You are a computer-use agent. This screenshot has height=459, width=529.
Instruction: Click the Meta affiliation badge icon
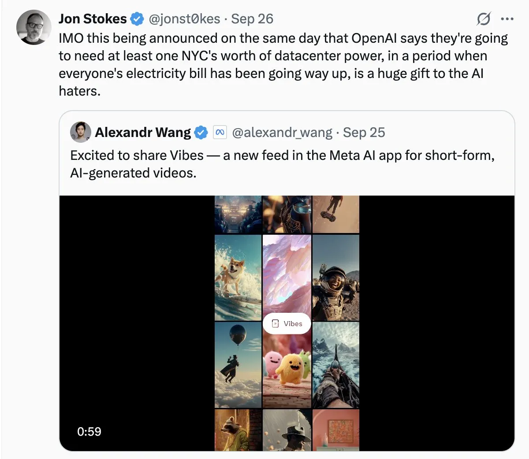pos(220,132)
